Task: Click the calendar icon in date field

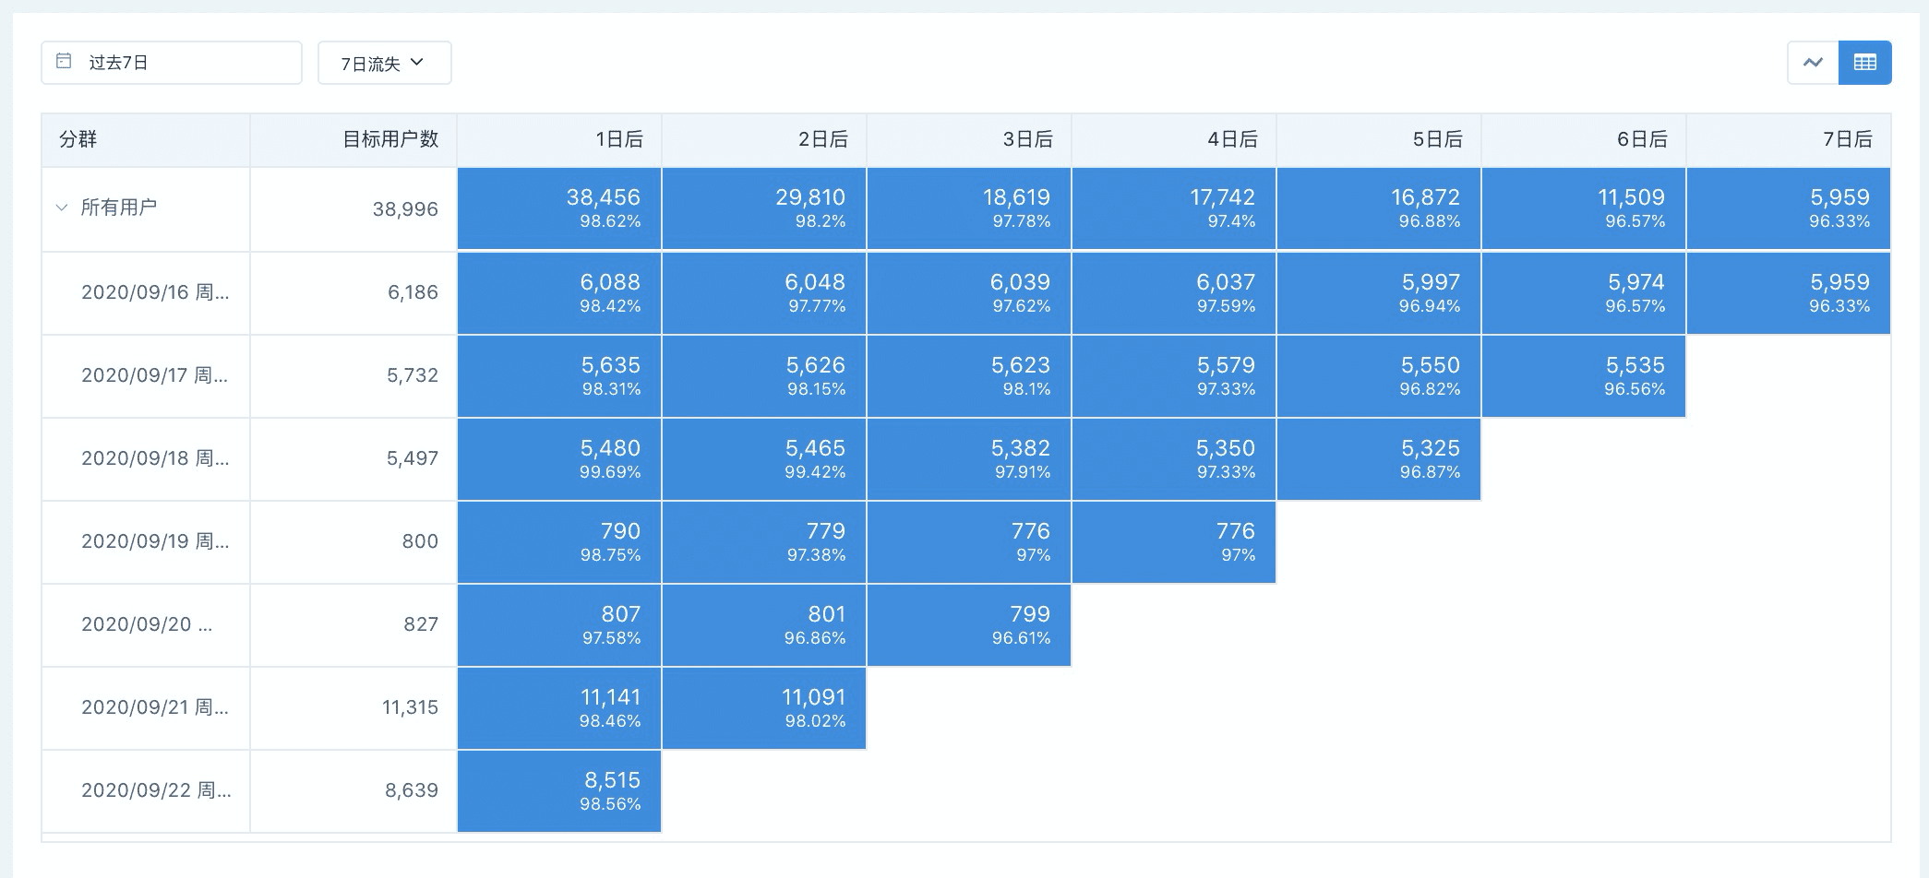Action: click(x=64, y=61)
